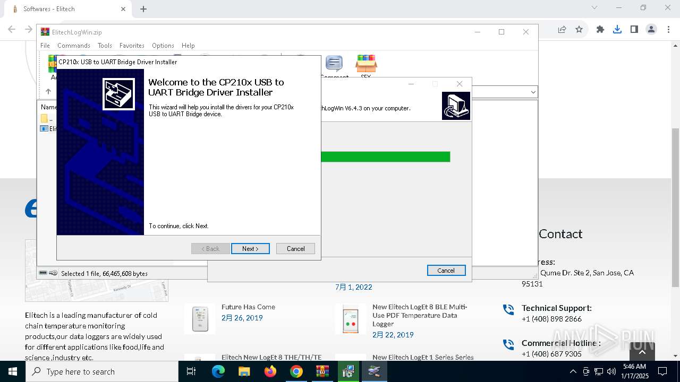Open 'Elitech New LogEt 8 THE/TH/TE' article
The width and height of the screenshot is (680, 382).
tap(271, 357)
